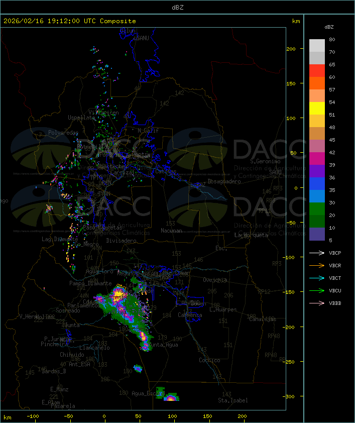Viewport: 355px width, 423px height.
Task: Pick the red 65 dBZ legend swatch
Action: (x=317, y=70)
